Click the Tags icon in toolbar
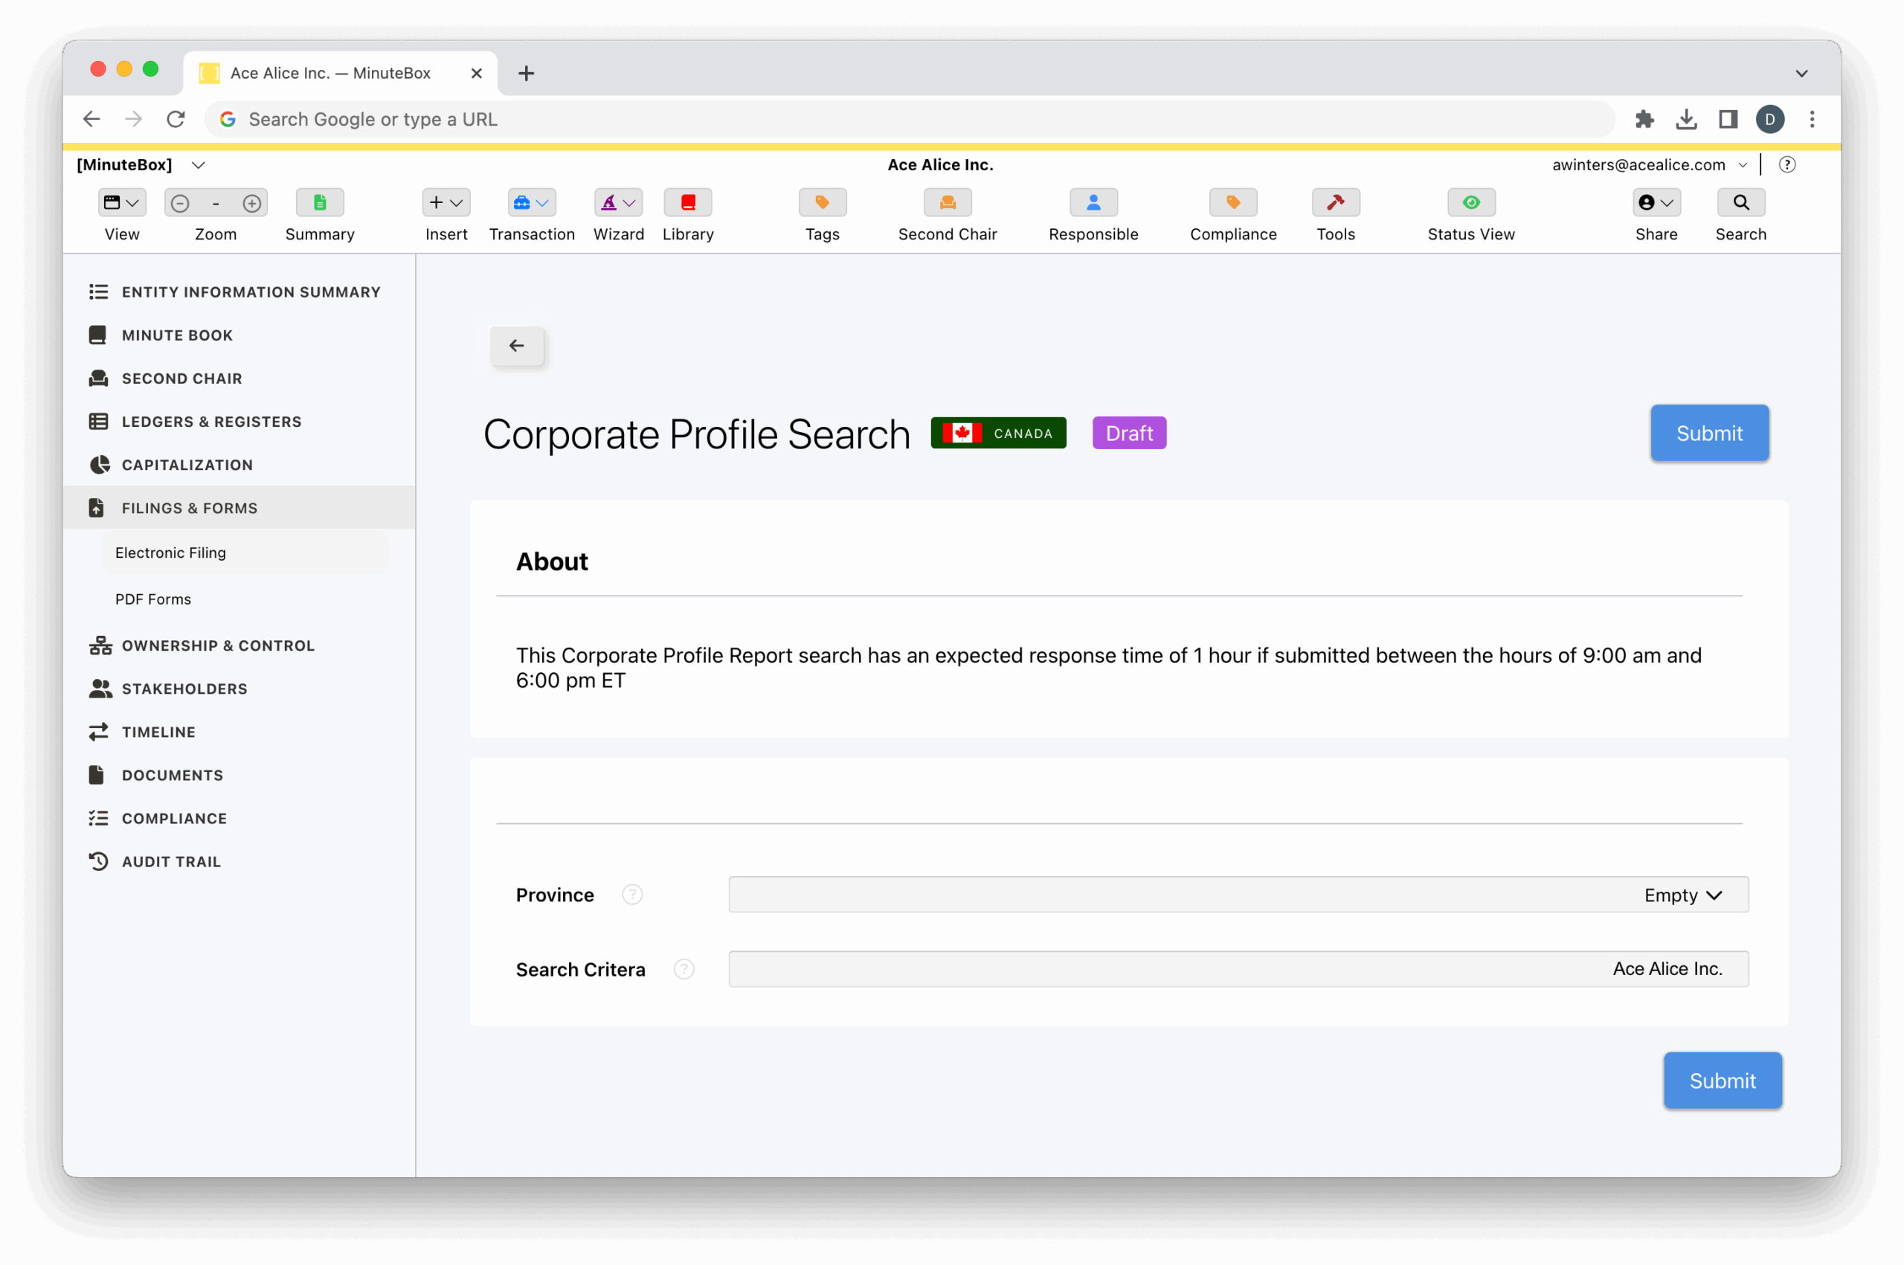The height and width of the screenshot is (1265, 1904). point(822,202)
